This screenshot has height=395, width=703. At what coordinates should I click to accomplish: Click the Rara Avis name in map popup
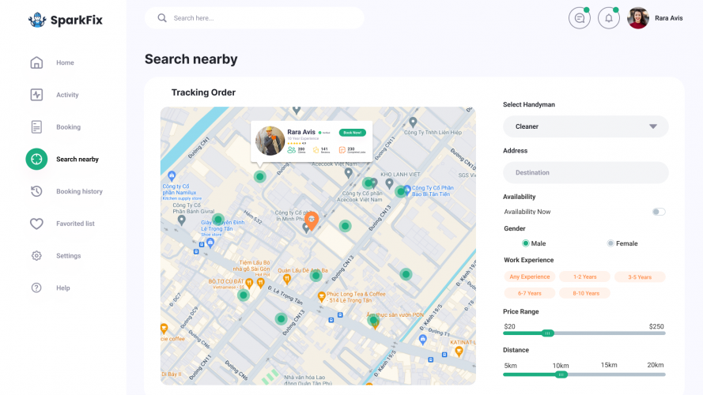301,132
